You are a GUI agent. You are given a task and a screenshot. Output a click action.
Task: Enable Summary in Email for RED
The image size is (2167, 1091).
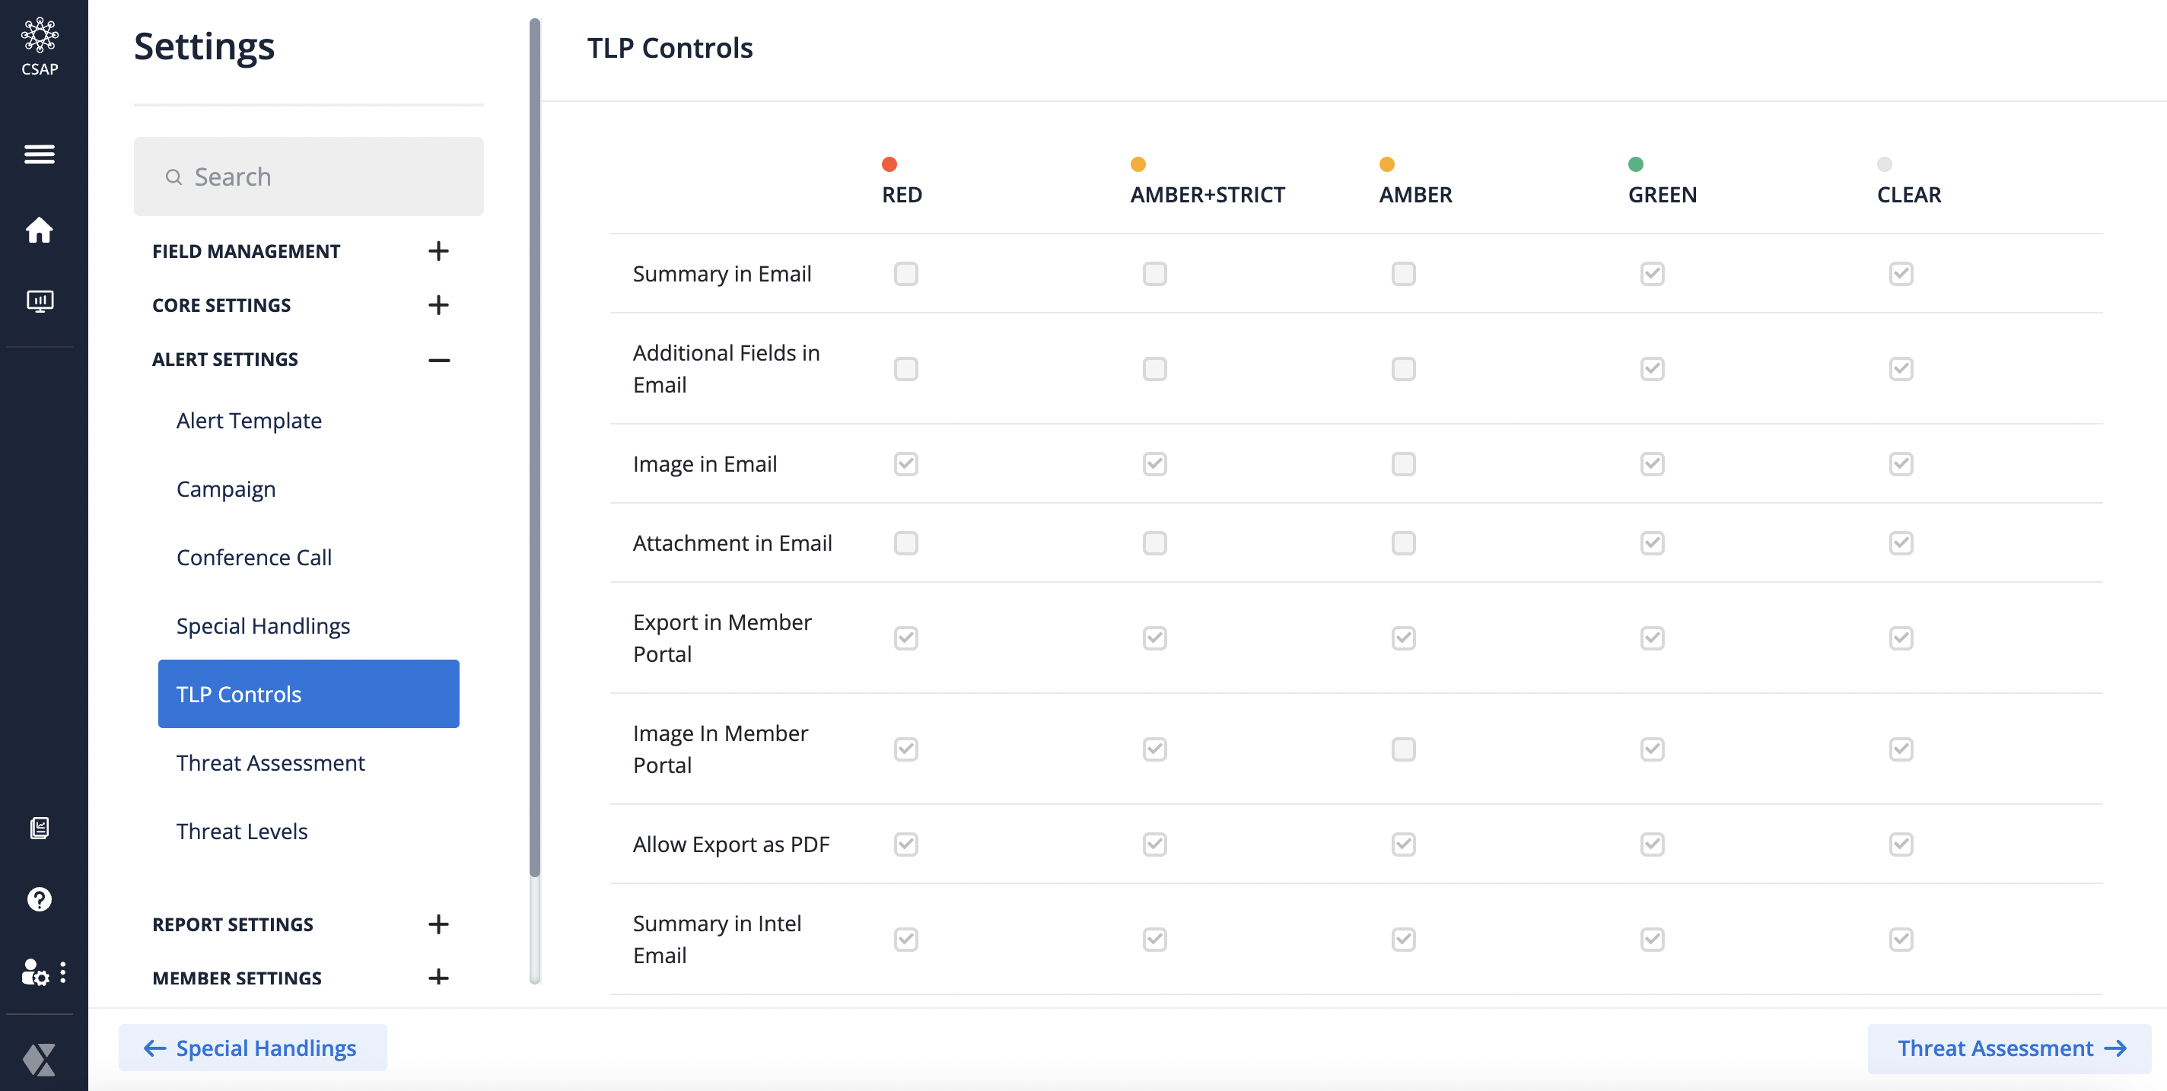click(905, 273)
